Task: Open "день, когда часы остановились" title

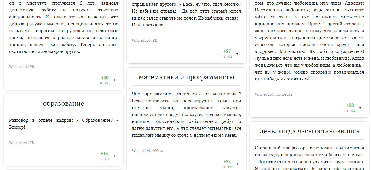Action: pos(309,131)
